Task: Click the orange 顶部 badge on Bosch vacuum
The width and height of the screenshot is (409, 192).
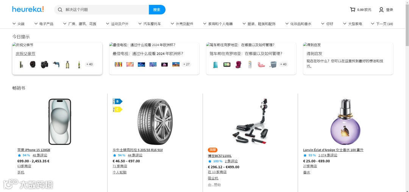Action: 212,150
